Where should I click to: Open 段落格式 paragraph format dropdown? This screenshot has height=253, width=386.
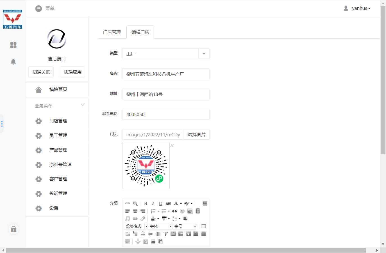(x=136, y=226)
